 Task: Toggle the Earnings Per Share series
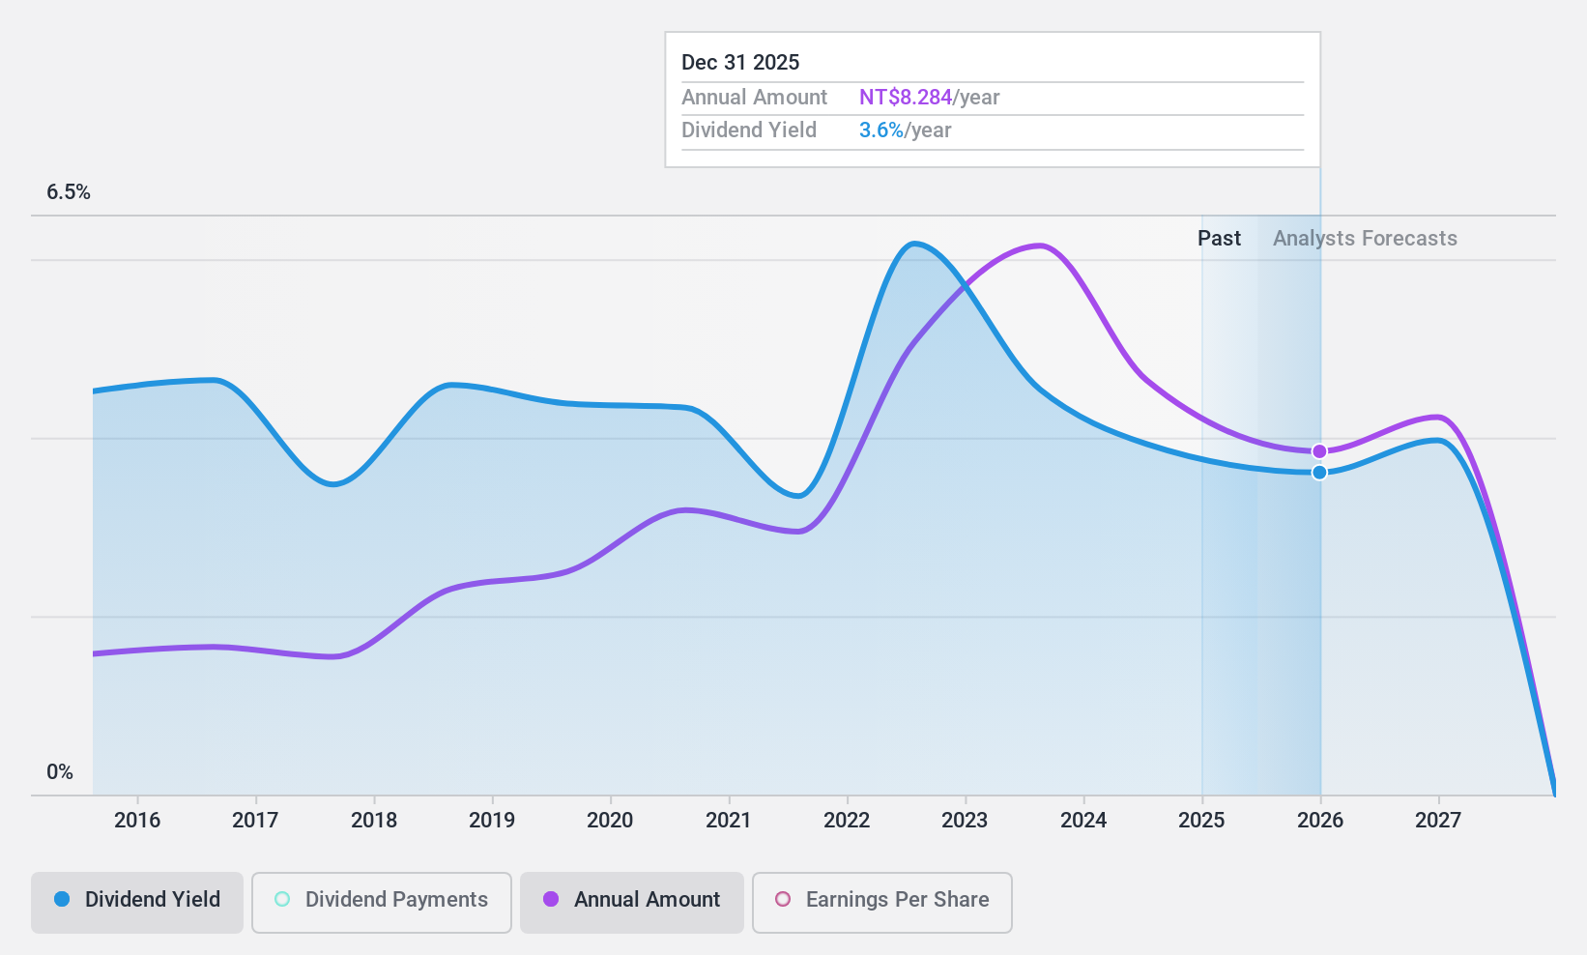click(x=882, y=903)
